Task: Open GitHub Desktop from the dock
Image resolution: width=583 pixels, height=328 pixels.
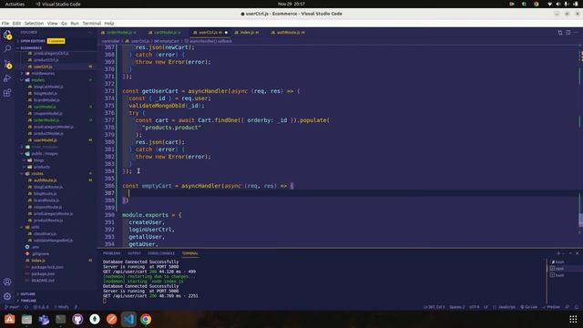Action: pos(77,319)
